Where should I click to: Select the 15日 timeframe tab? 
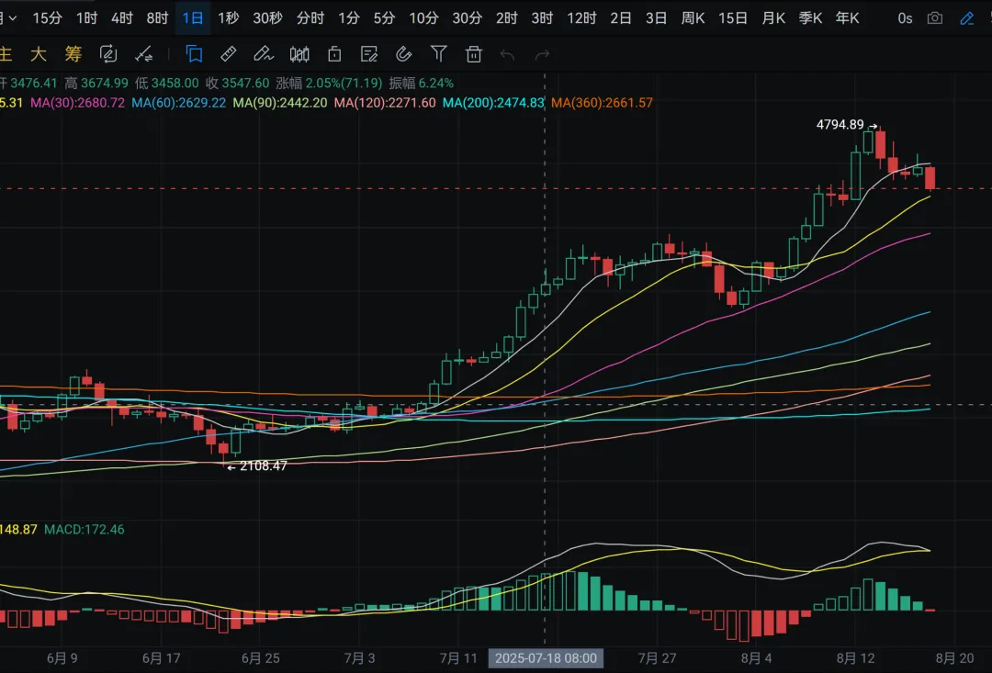point(733,18)
